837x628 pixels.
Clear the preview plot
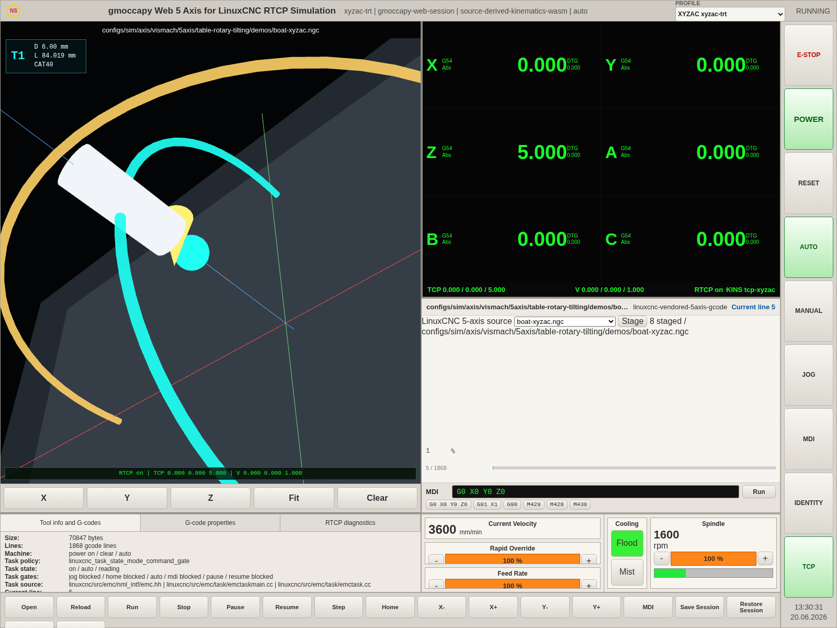pyautogui.click(x=377, y=498)
